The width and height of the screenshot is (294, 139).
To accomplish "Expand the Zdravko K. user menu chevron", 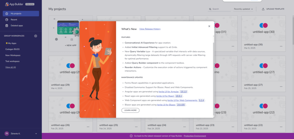I will [36, 134].
